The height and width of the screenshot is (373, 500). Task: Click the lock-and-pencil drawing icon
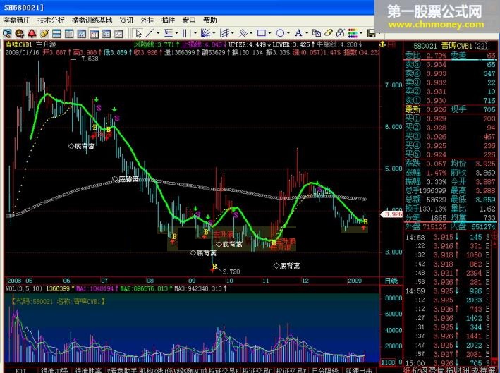pyautogui.click(x=341, y=33)
